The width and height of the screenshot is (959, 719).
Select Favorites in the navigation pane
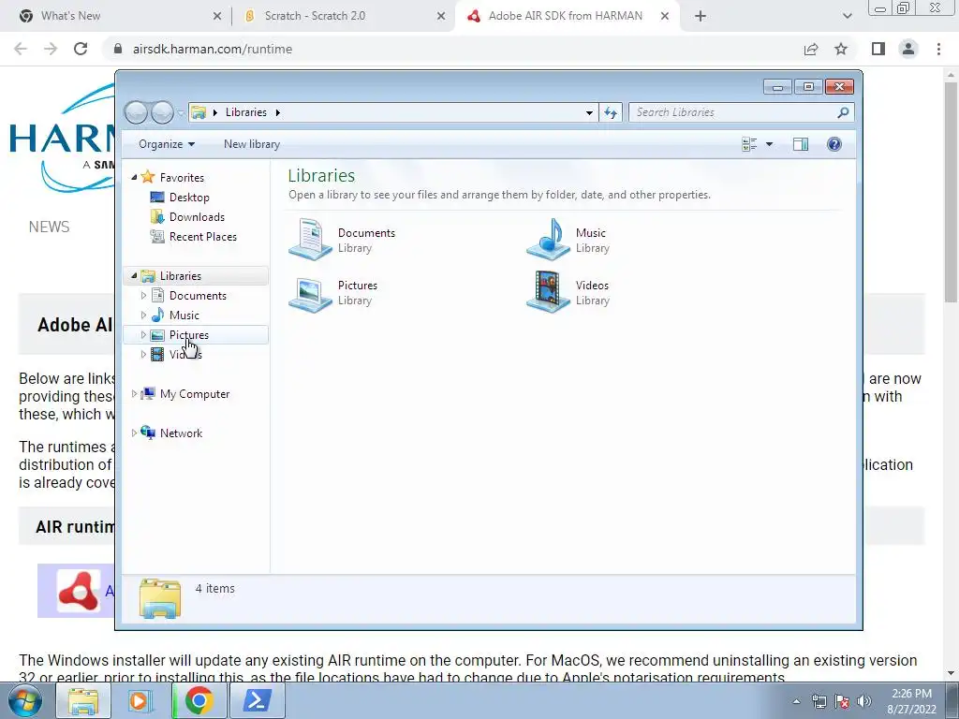(x=182, y=177)
